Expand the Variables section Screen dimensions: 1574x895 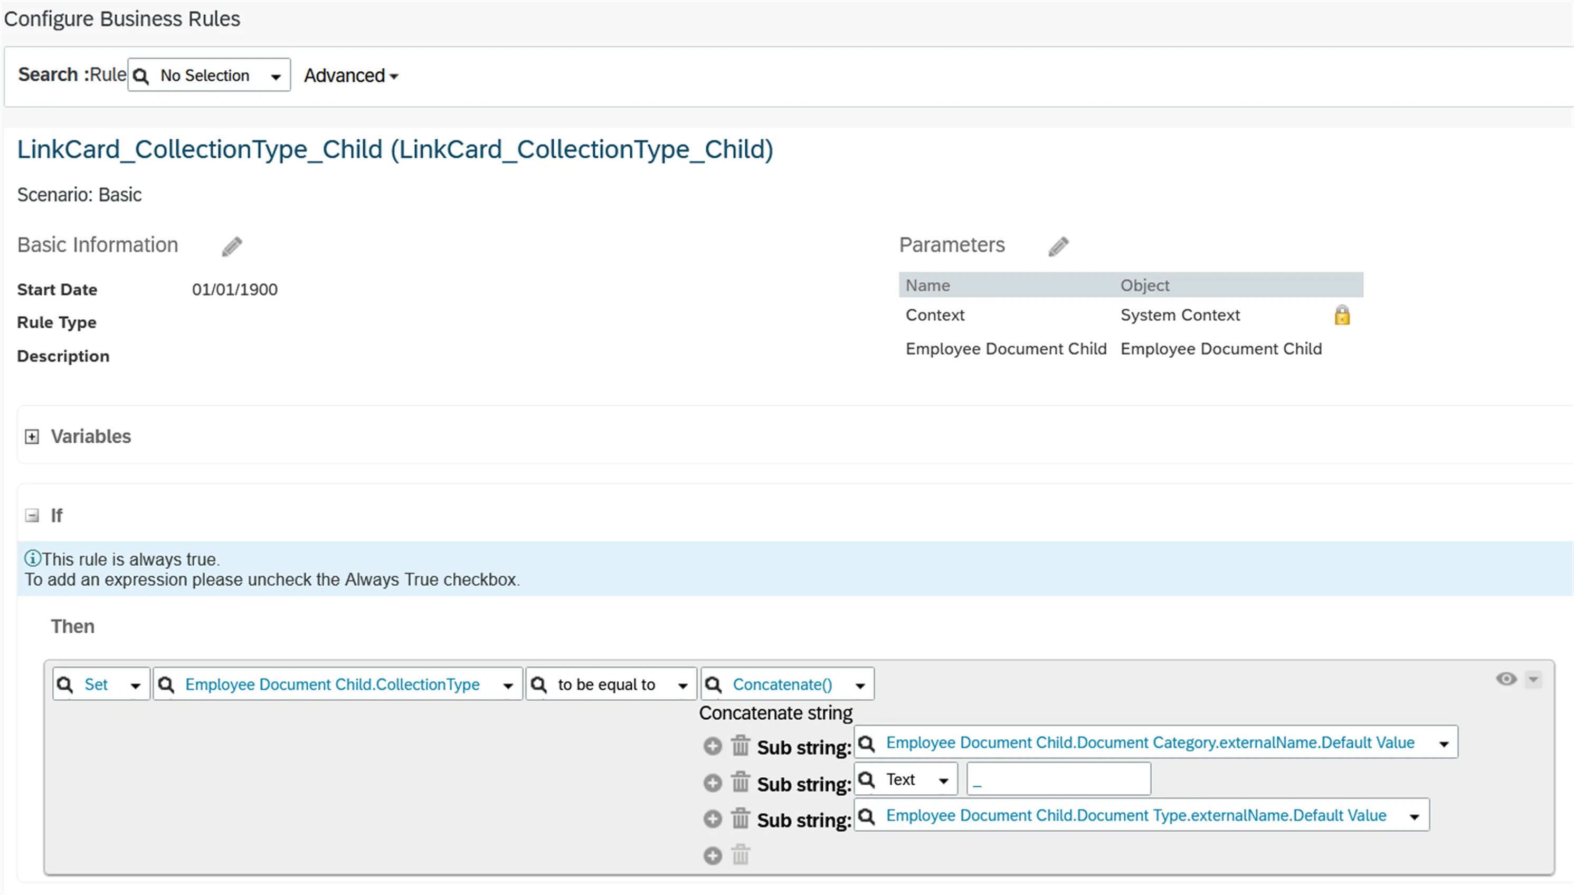[32, 436]
